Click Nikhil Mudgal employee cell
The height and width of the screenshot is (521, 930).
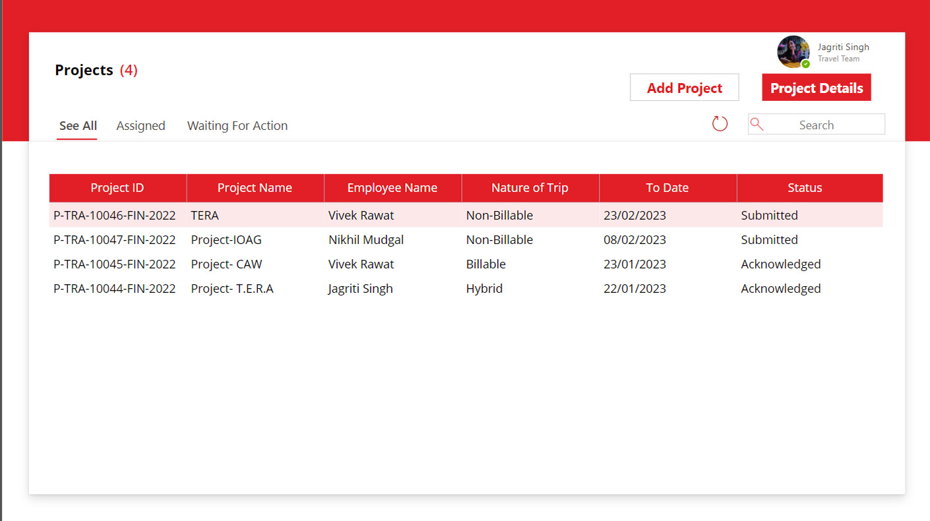(x=366, y=239)
